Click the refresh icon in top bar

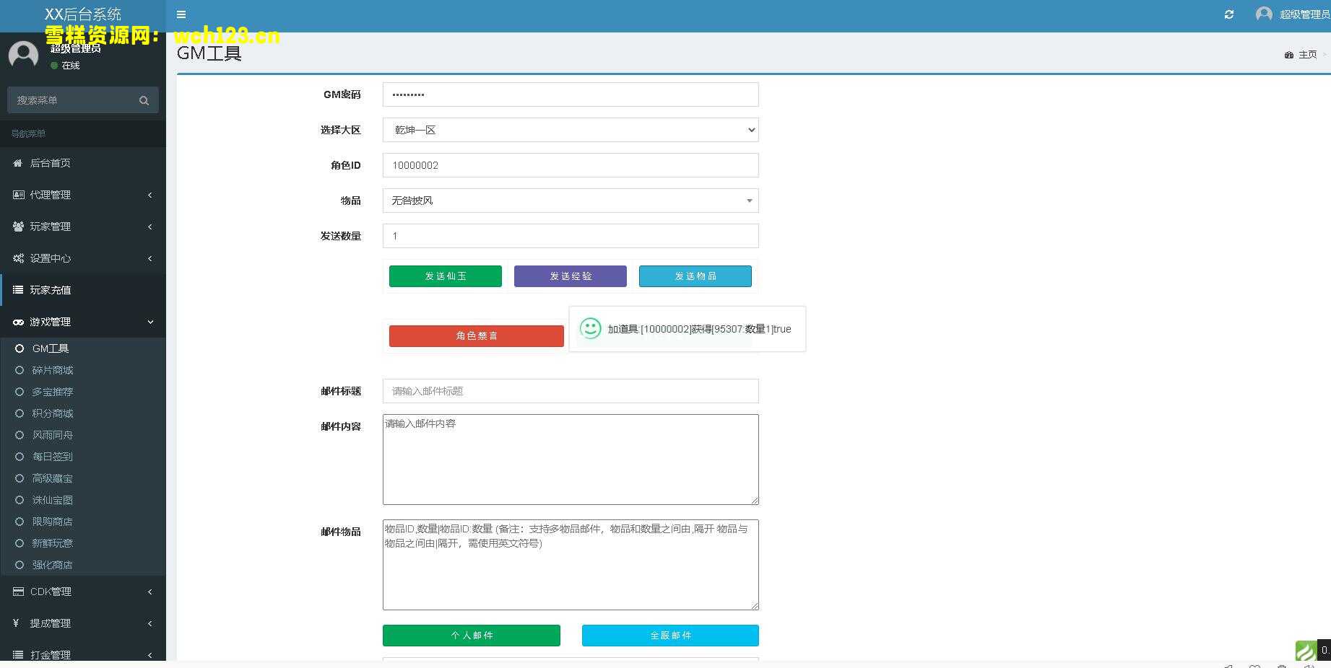[1229, 14]
